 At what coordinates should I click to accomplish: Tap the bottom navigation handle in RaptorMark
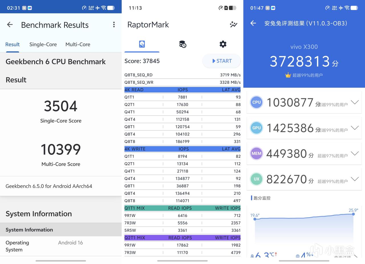182,261
